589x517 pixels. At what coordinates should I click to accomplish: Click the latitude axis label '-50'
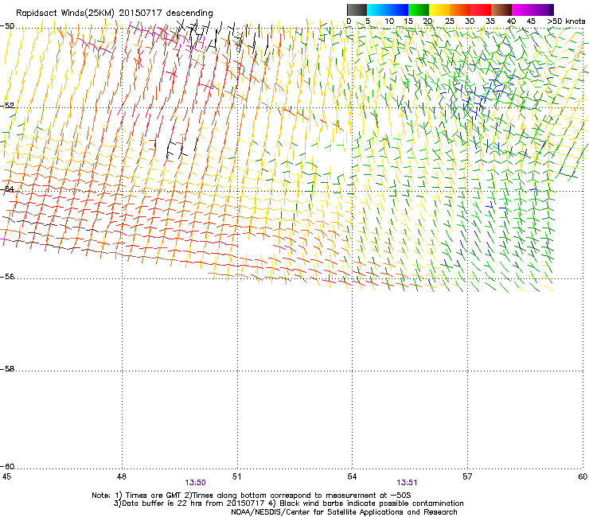(x=7, y=26)
